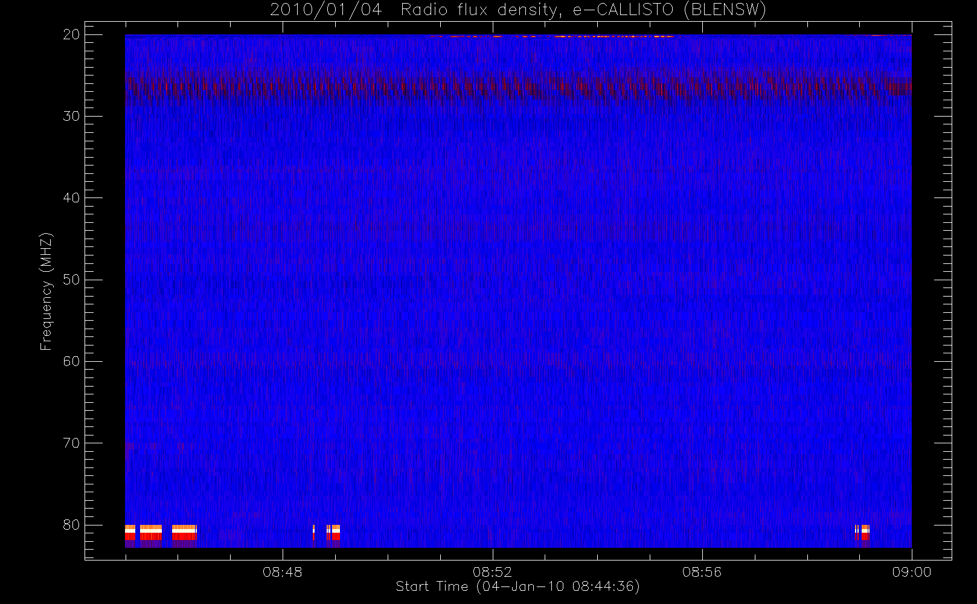
Task: Click the 20 MHz frequency tick label
Action: tap(71, 34)
